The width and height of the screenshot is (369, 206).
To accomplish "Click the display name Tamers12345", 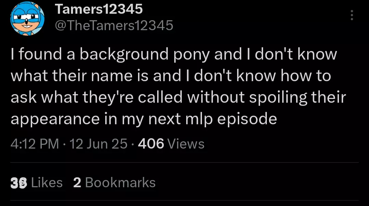I will [99, 9].
